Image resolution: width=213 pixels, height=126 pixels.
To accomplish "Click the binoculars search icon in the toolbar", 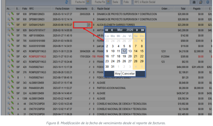I will pos(194,2).
